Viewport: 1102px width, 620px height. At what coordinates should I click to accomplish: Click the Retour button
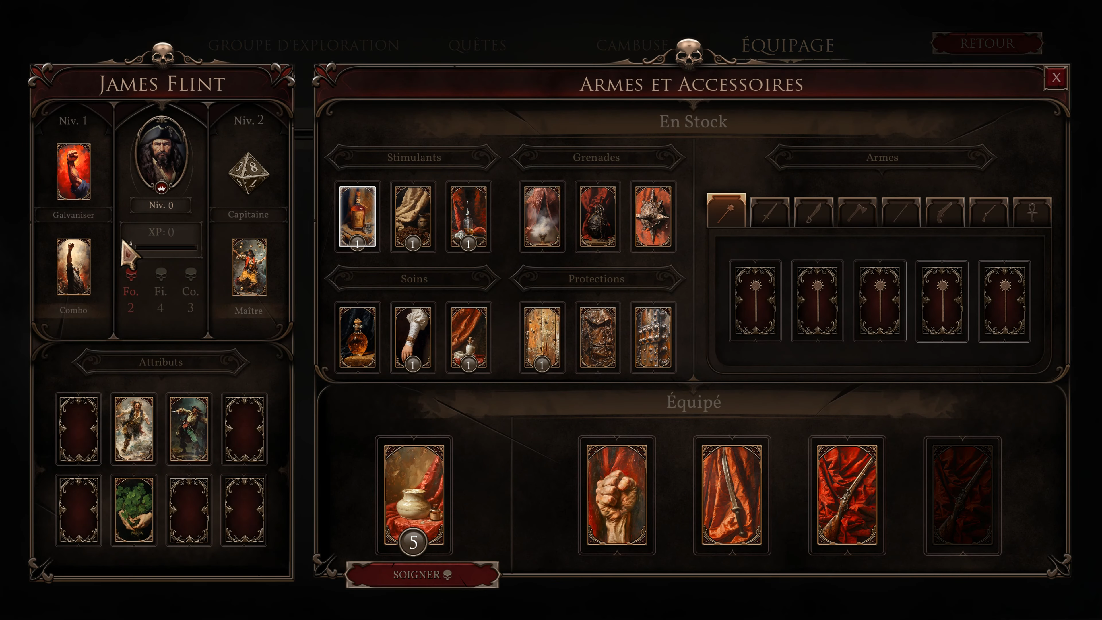987,43
